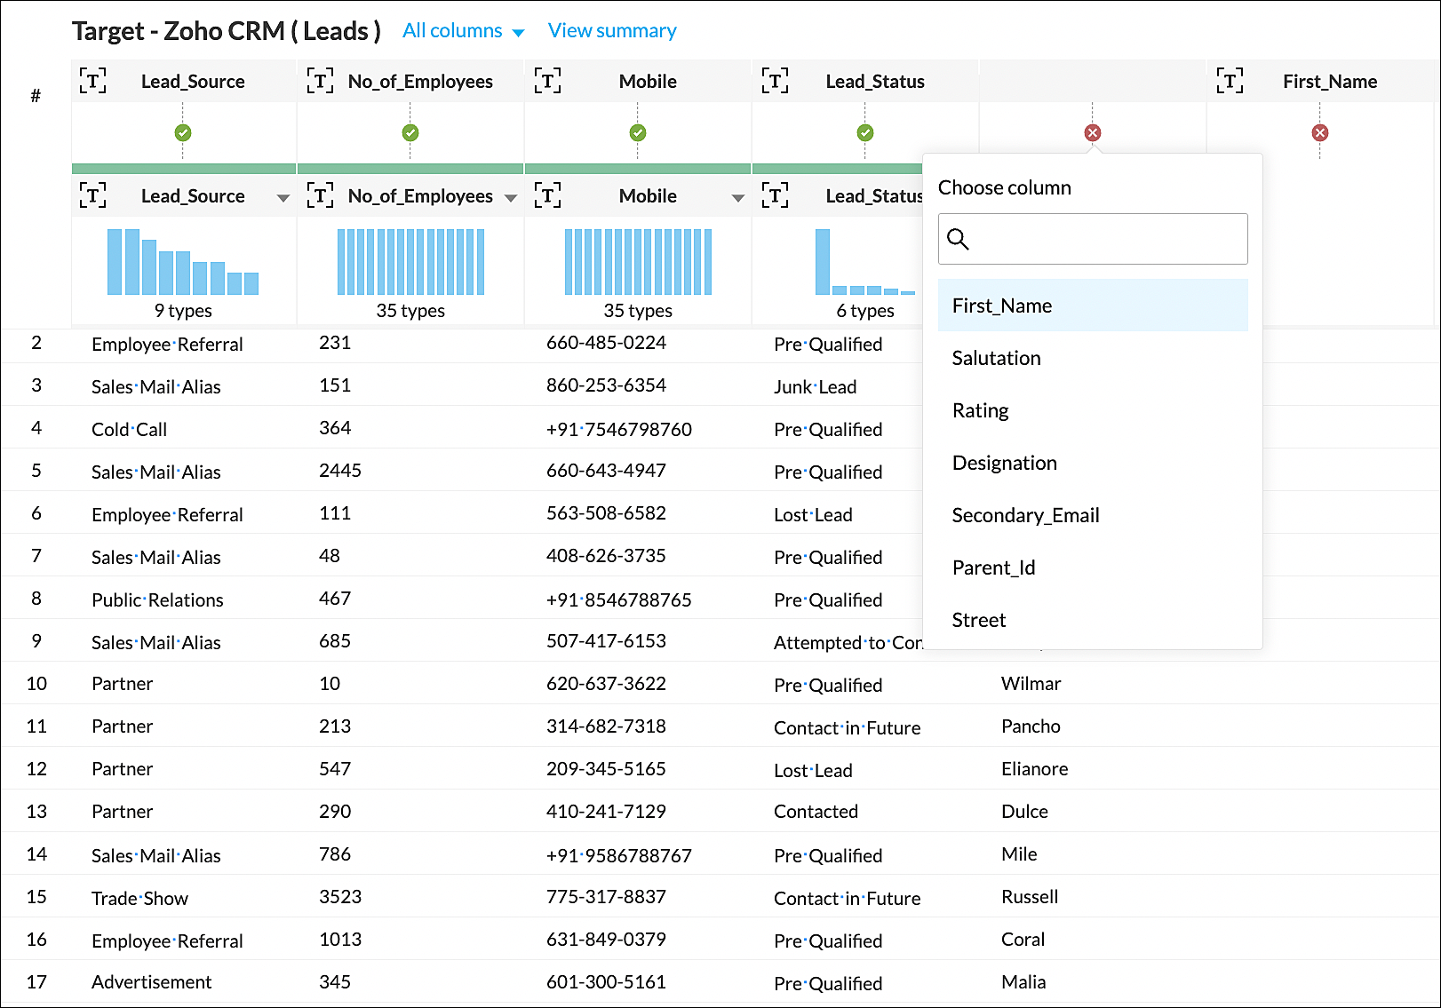Open the All columns filter dropdown
The width and height of the screenshot is (1441, 1008).
463,31
